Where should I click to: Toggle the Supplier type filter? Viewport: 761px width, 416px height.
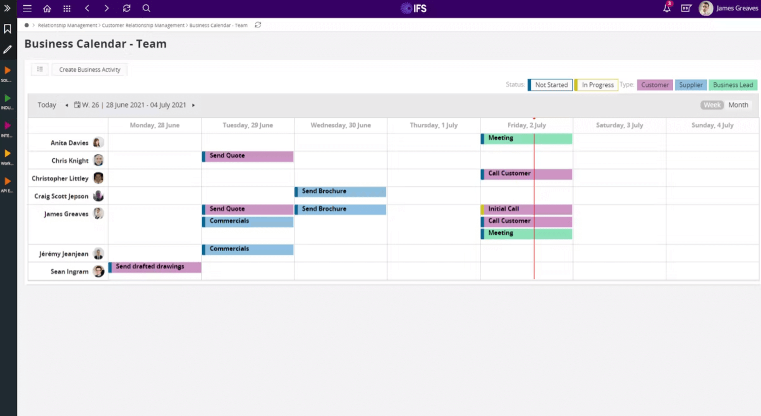click(690, 85)
